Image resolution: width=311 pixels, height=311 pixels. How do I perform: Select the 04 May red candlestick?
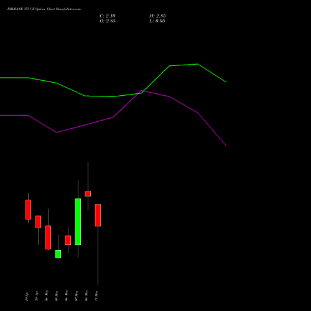48,238
